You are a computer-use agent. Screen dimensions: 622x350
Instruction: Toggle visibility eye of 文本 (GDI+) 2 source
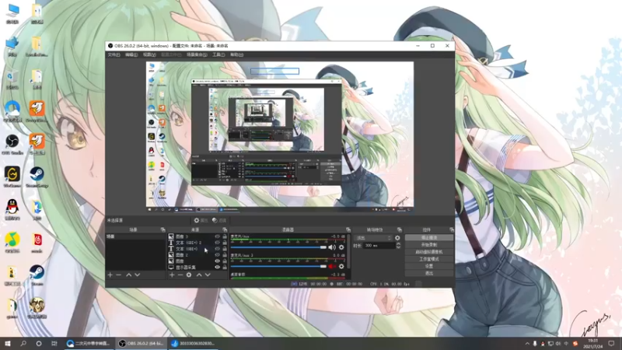click(x=217, y=243)
